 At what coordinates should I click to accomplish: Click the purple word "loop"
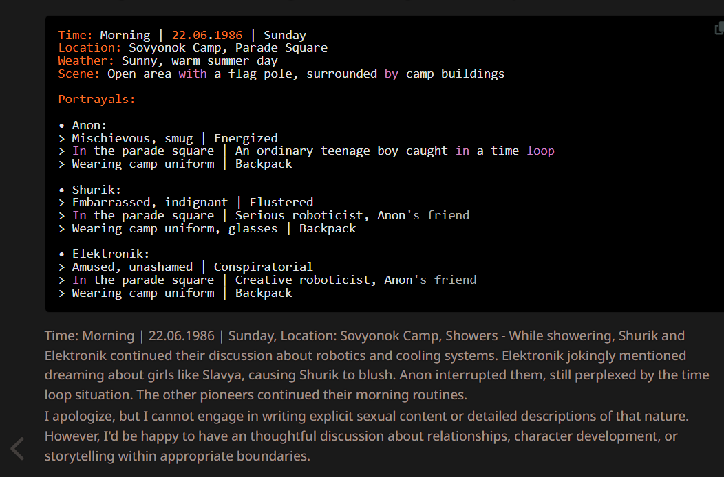(x=541, y=151)
